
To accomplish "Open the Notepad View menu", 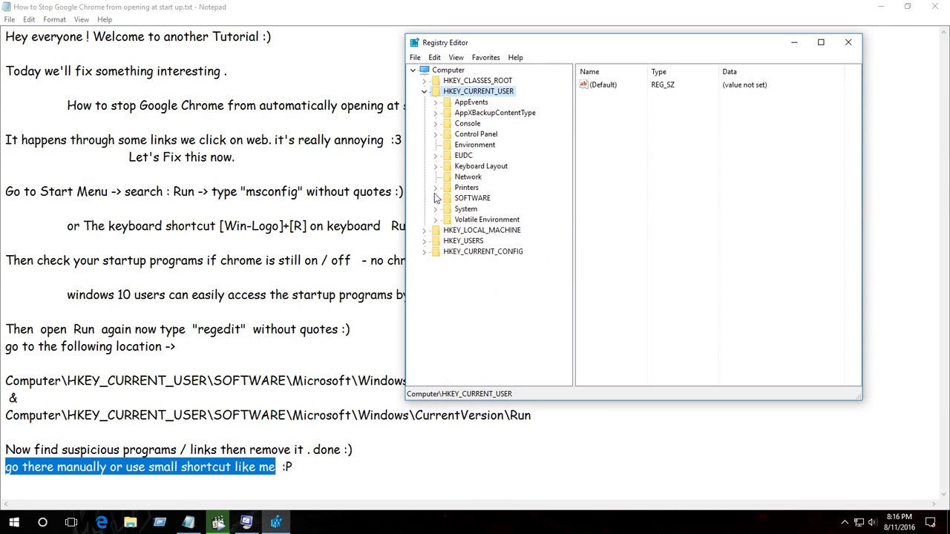I will [82, 19].
